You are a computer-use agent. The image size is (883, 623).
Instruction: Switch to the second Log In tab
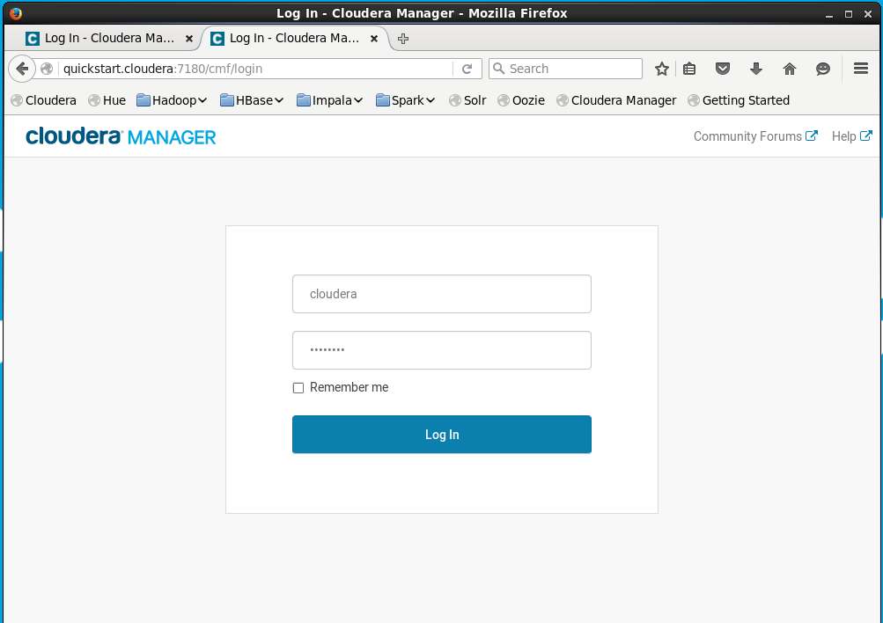(293, 38)
